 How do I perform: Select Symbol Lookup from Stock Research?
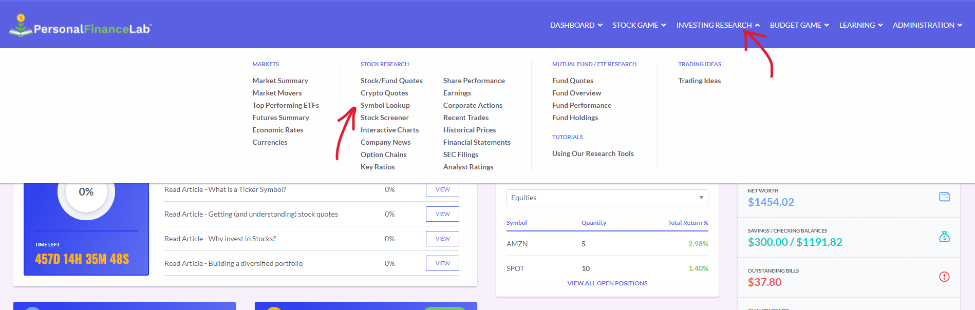pos(385,105)
